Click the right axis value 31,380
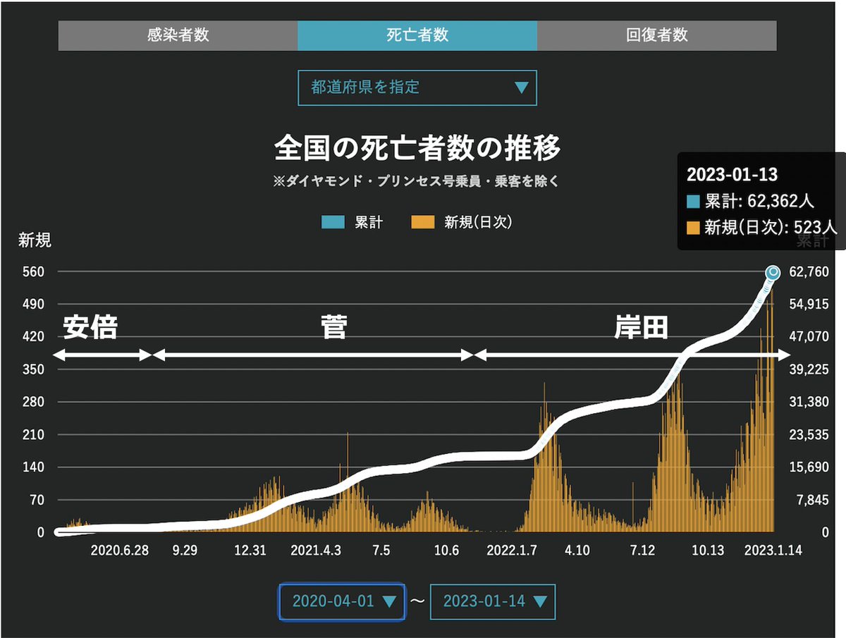846x638 pixels. click(810, 403)
